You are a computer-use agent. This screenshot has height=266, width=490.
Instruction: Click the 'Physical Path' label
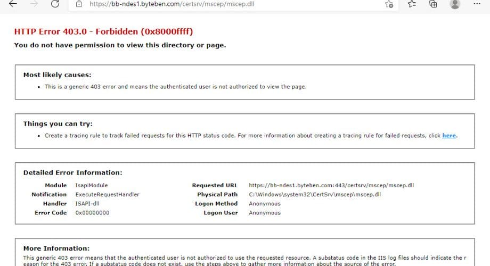(217, 195)
